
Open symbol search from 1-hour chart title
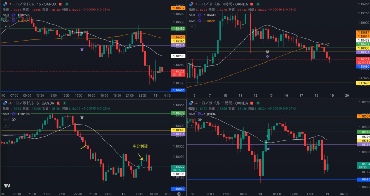pos(221,103)
